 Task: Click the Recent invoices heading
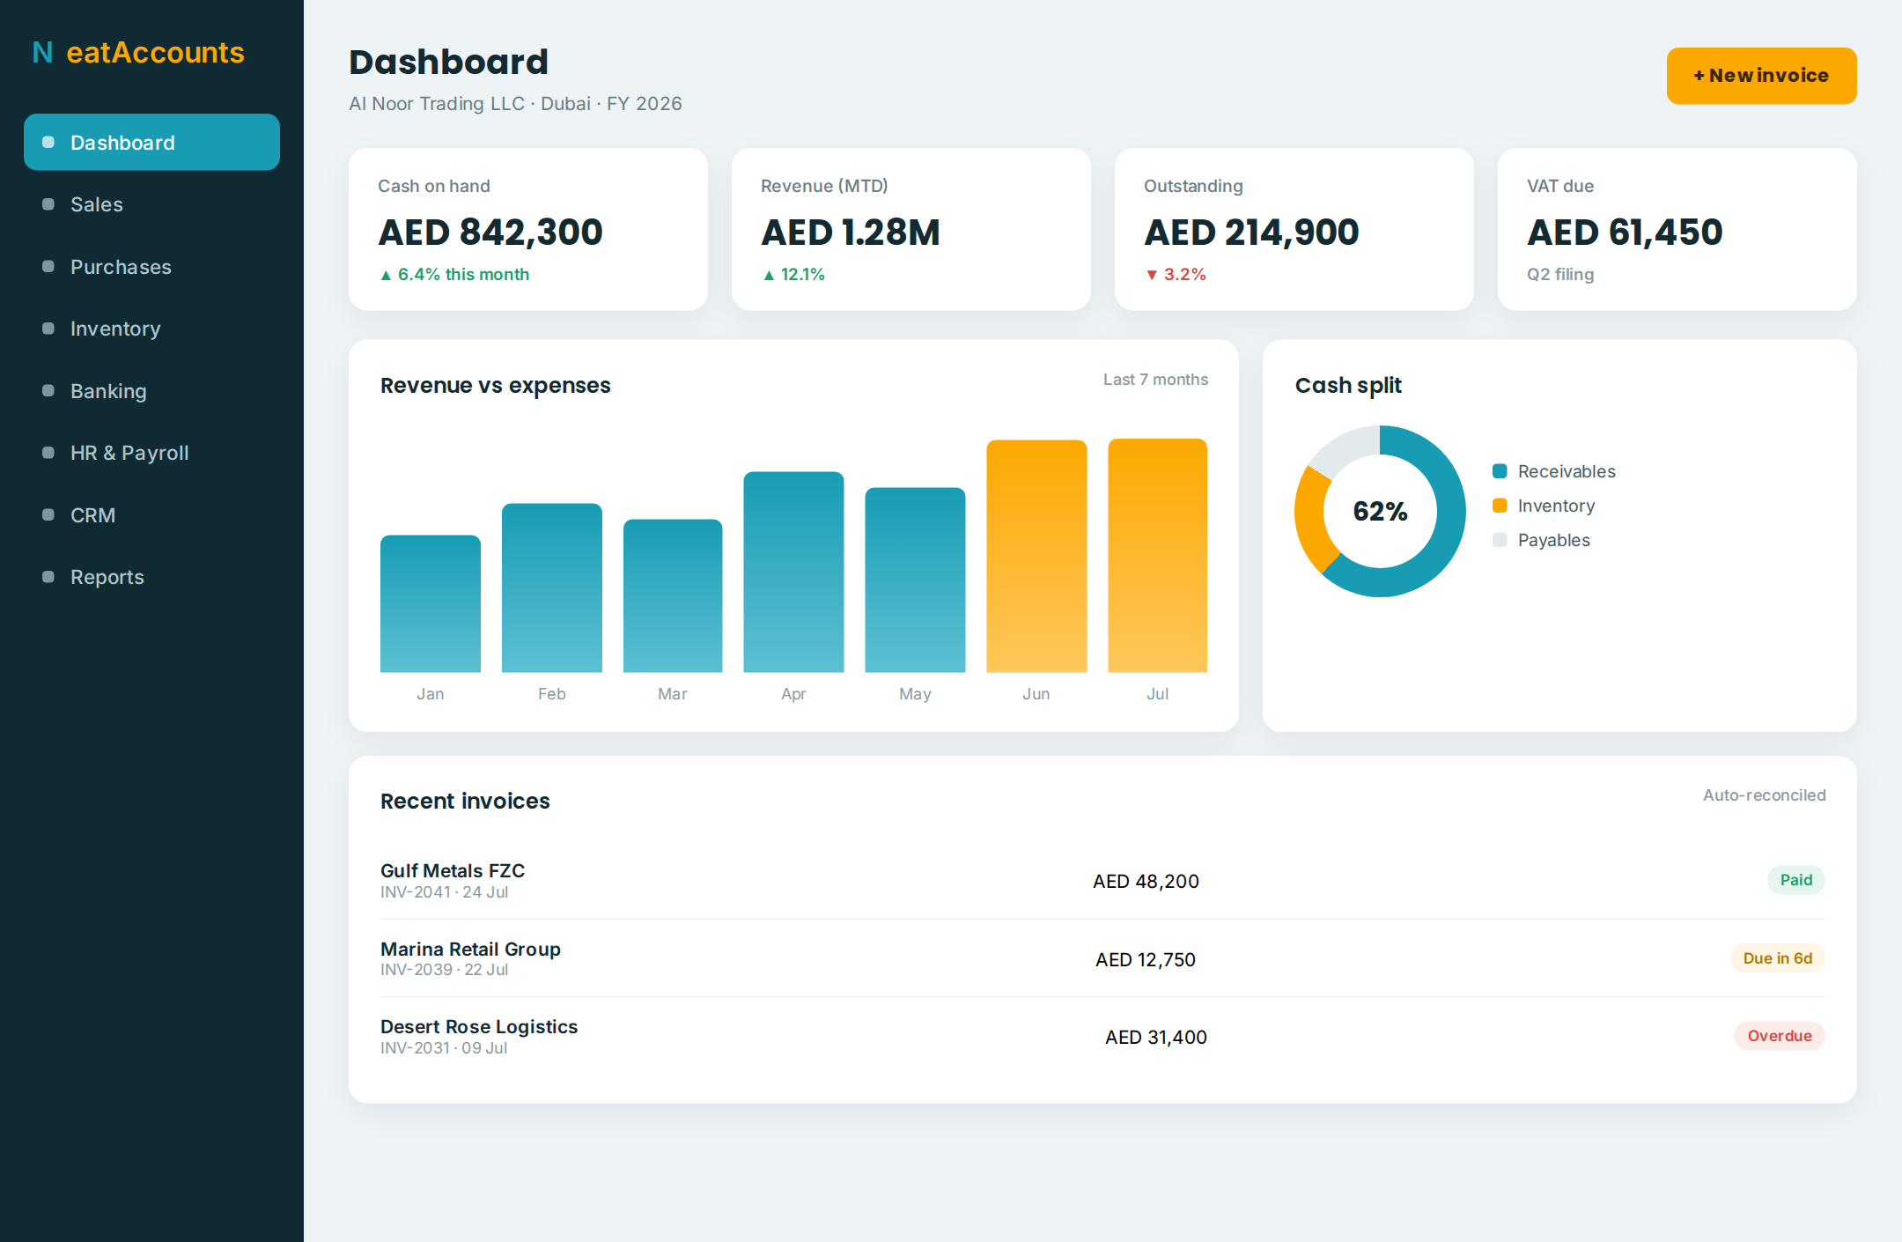click(465, 802)
